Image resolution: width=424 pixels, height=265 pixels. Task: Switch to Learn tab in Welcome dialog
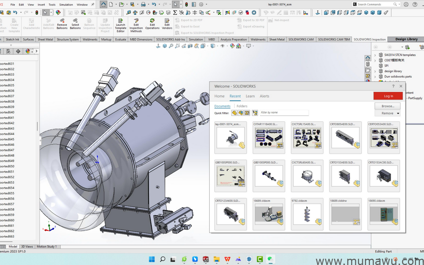click(250, 96)
